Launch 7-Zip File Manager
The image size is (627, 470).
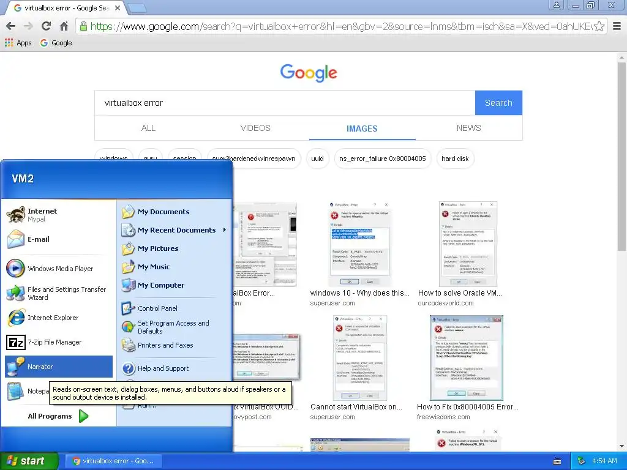[59, 342]
